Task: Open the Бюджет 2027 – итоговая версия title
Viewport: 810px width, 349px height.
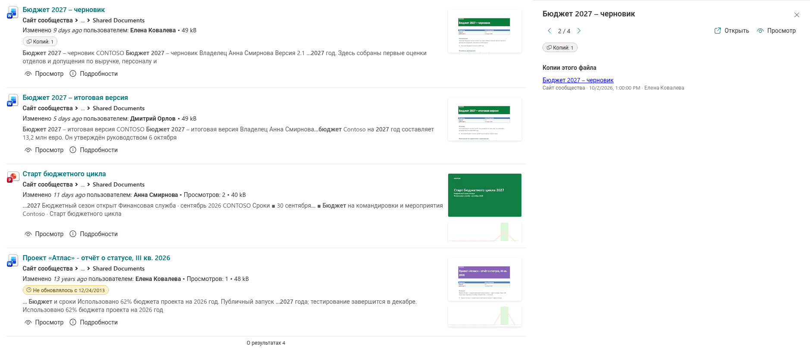Action: (x=75, y=97)
